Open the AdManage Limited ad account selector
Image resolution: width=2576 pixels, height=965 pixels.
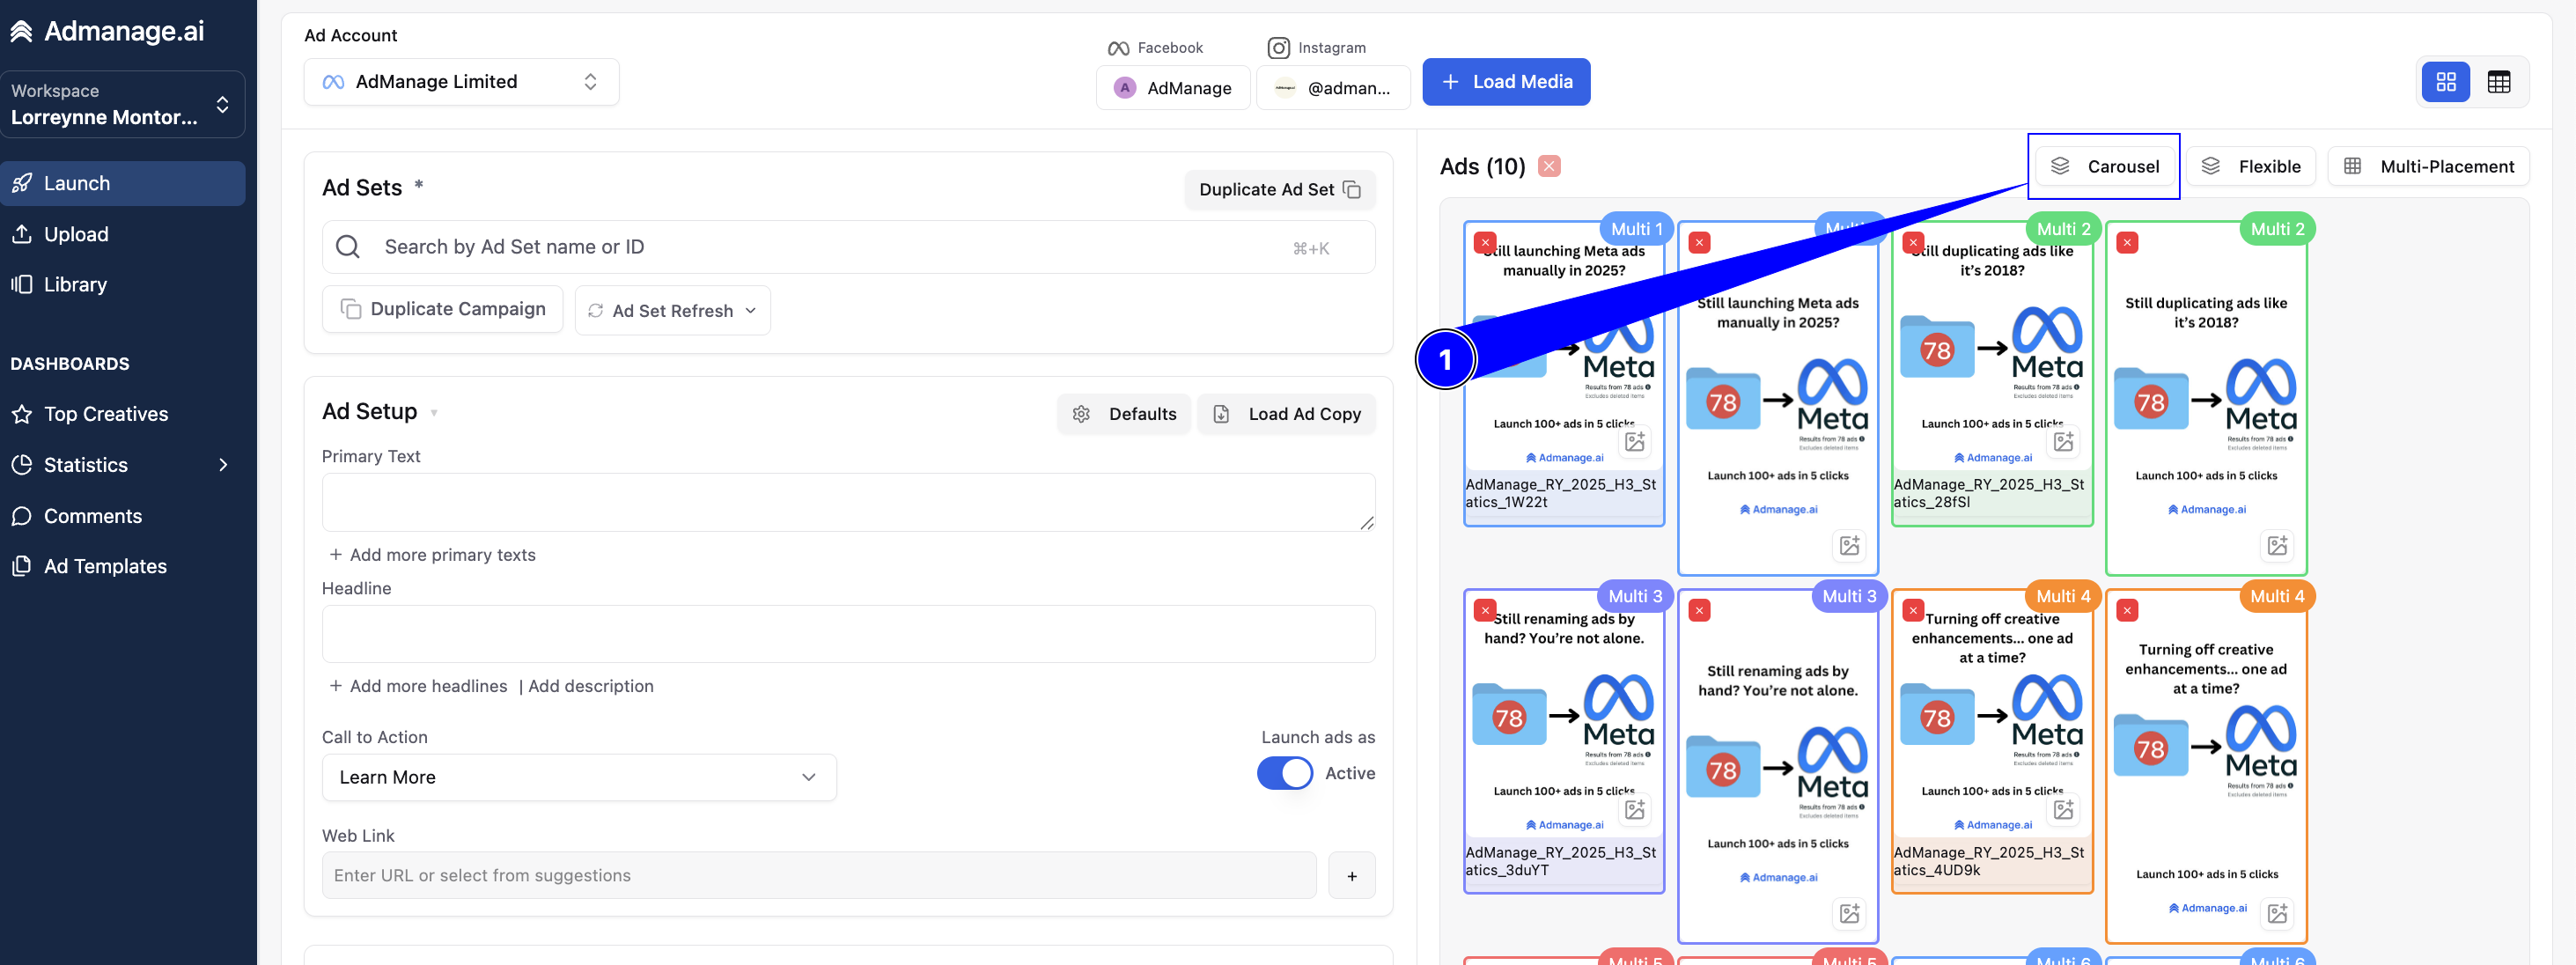tap(461, 82)
